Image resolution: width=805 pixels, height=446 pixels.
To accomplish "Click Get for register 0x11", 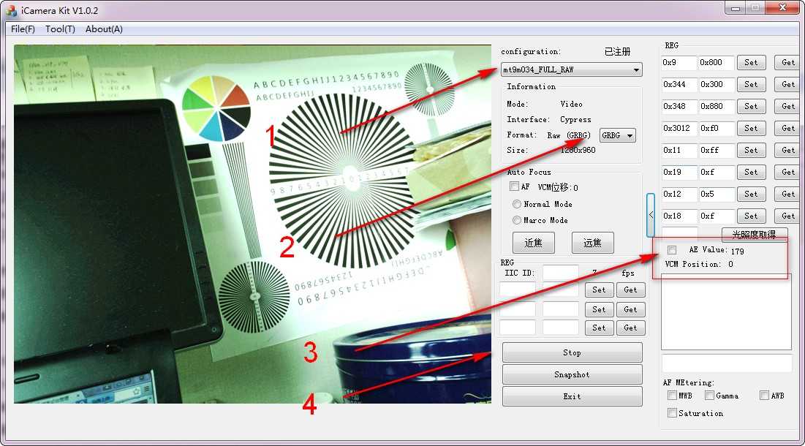I will [788, 151].
